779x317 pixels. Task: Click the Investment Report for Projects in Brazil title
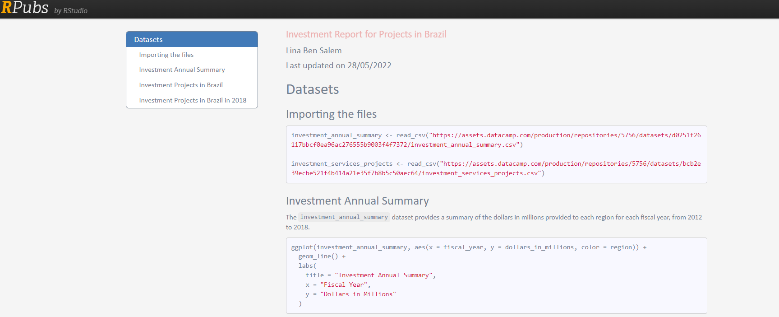(366, 34)
